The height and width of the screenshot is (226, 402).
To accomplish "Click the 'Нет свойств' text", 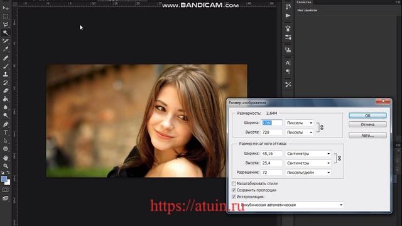I will 307,10.
